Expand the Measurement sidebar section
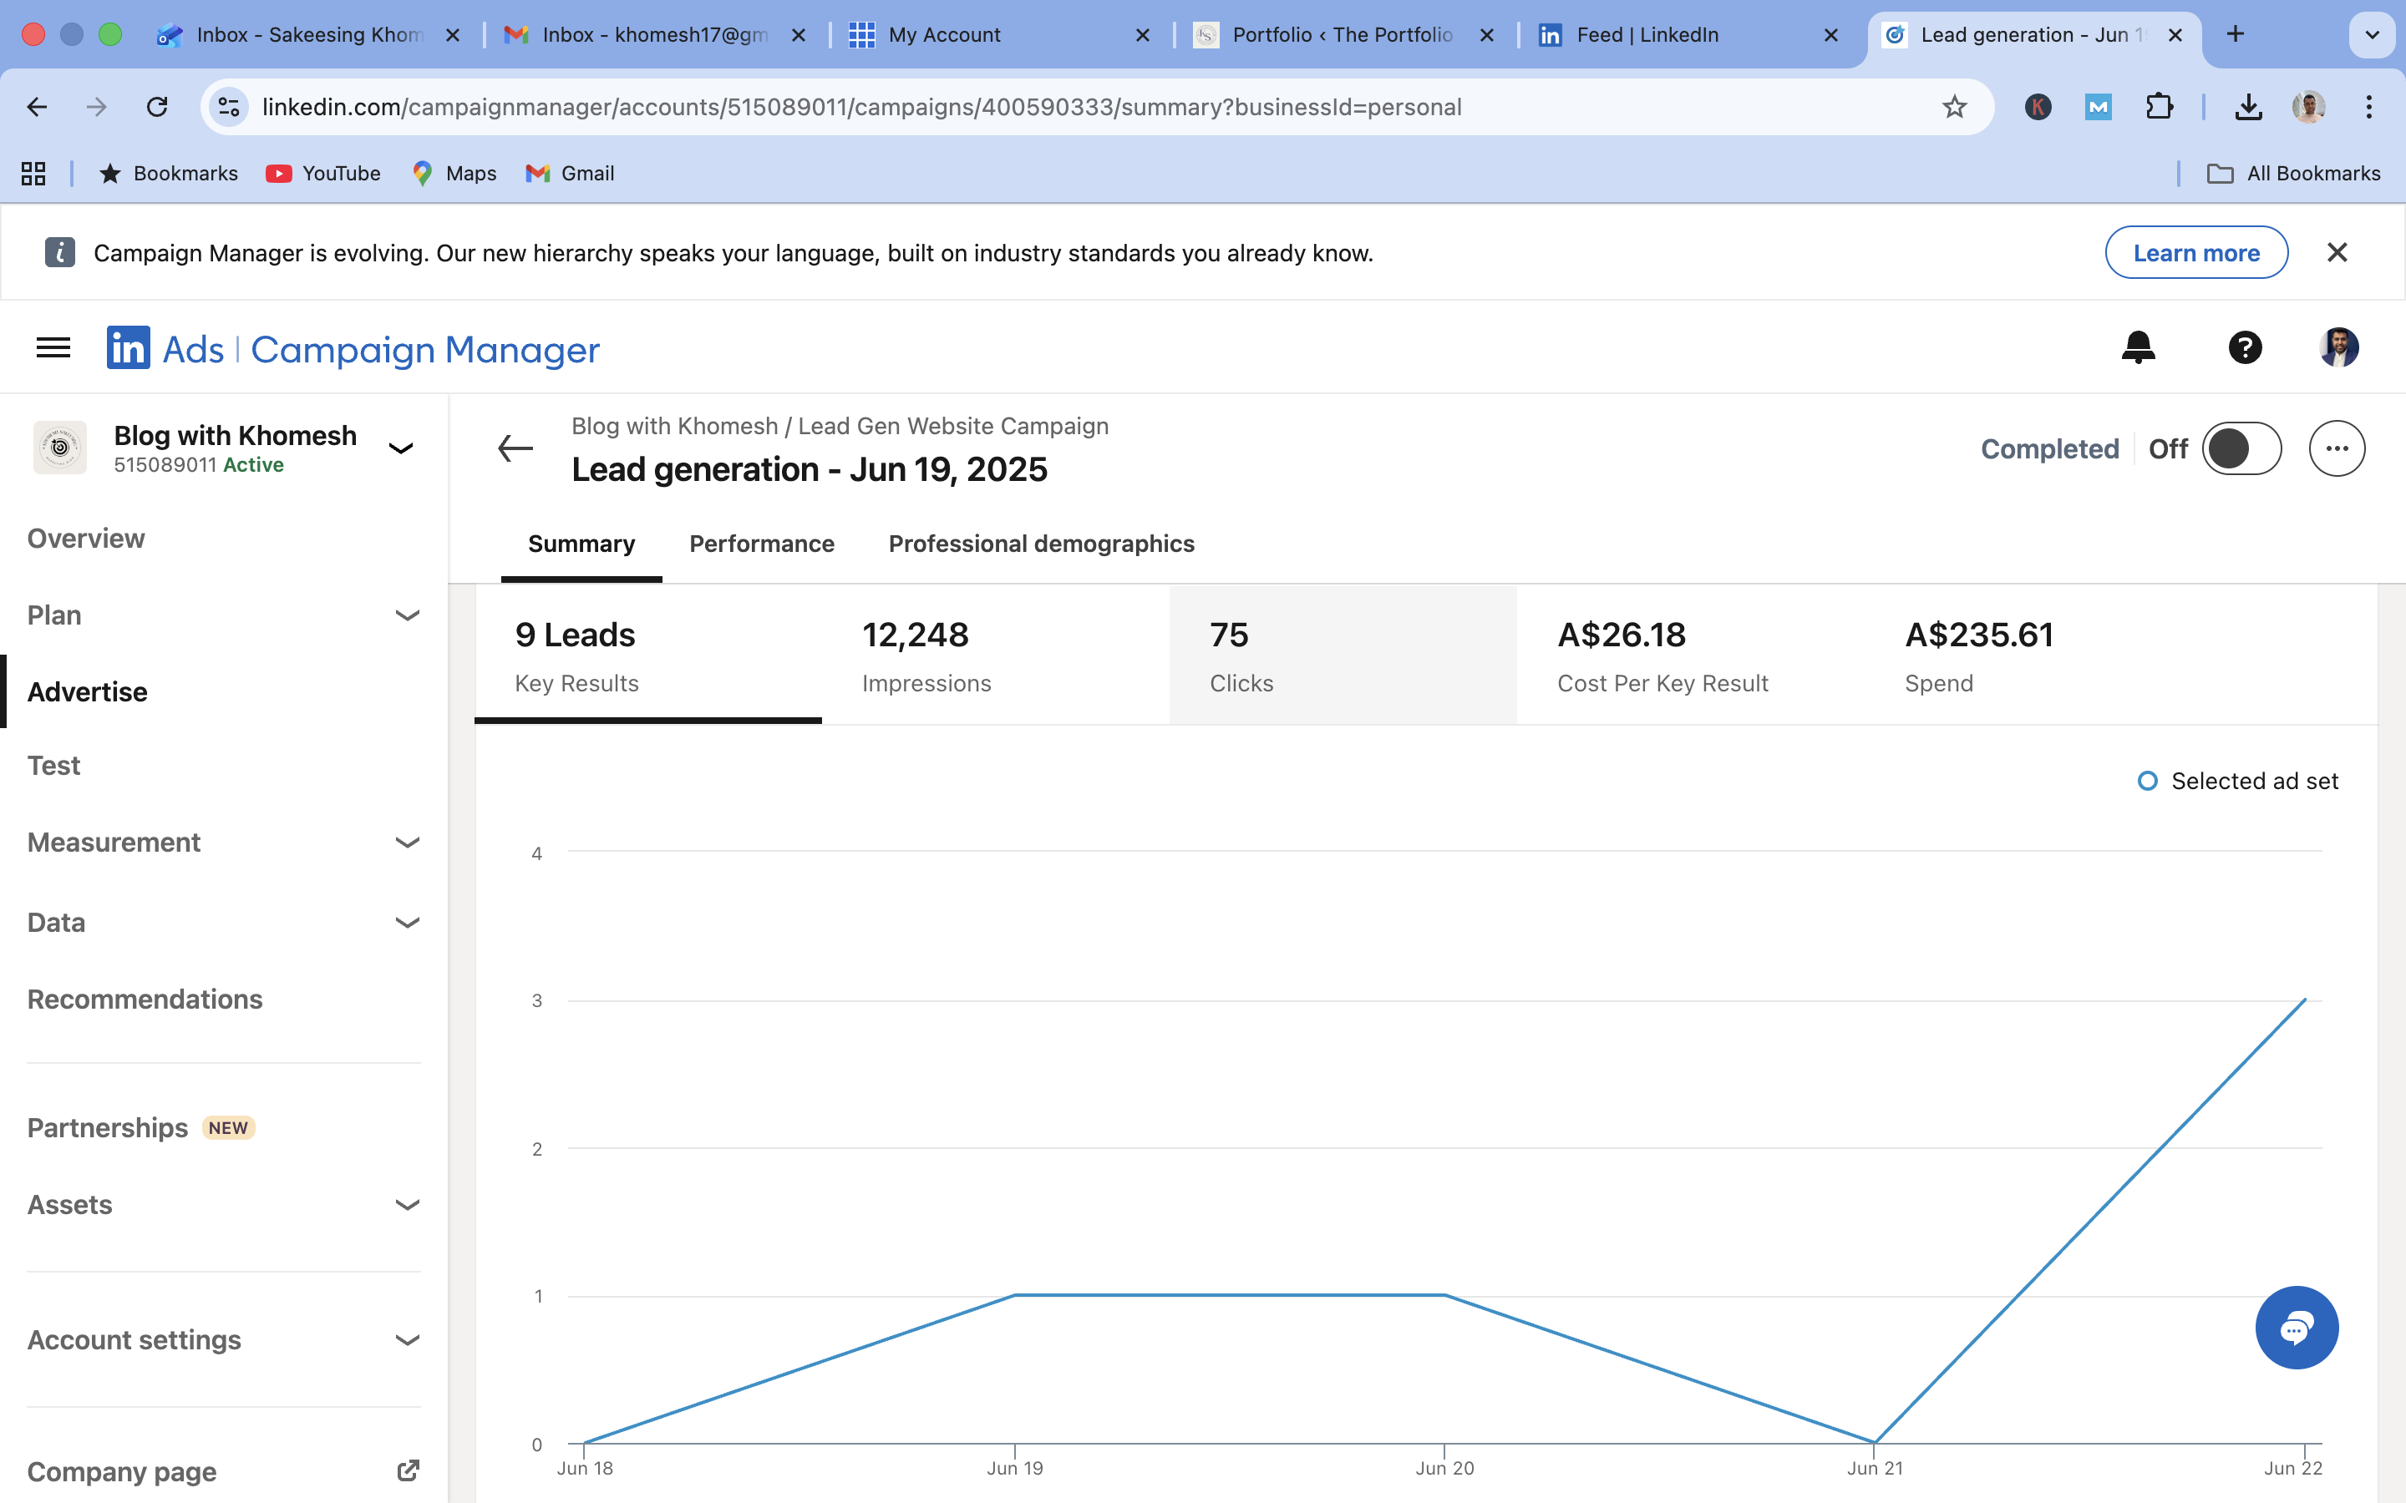Viewport: 2406px width, 1503px height. [x=407, y=843]
